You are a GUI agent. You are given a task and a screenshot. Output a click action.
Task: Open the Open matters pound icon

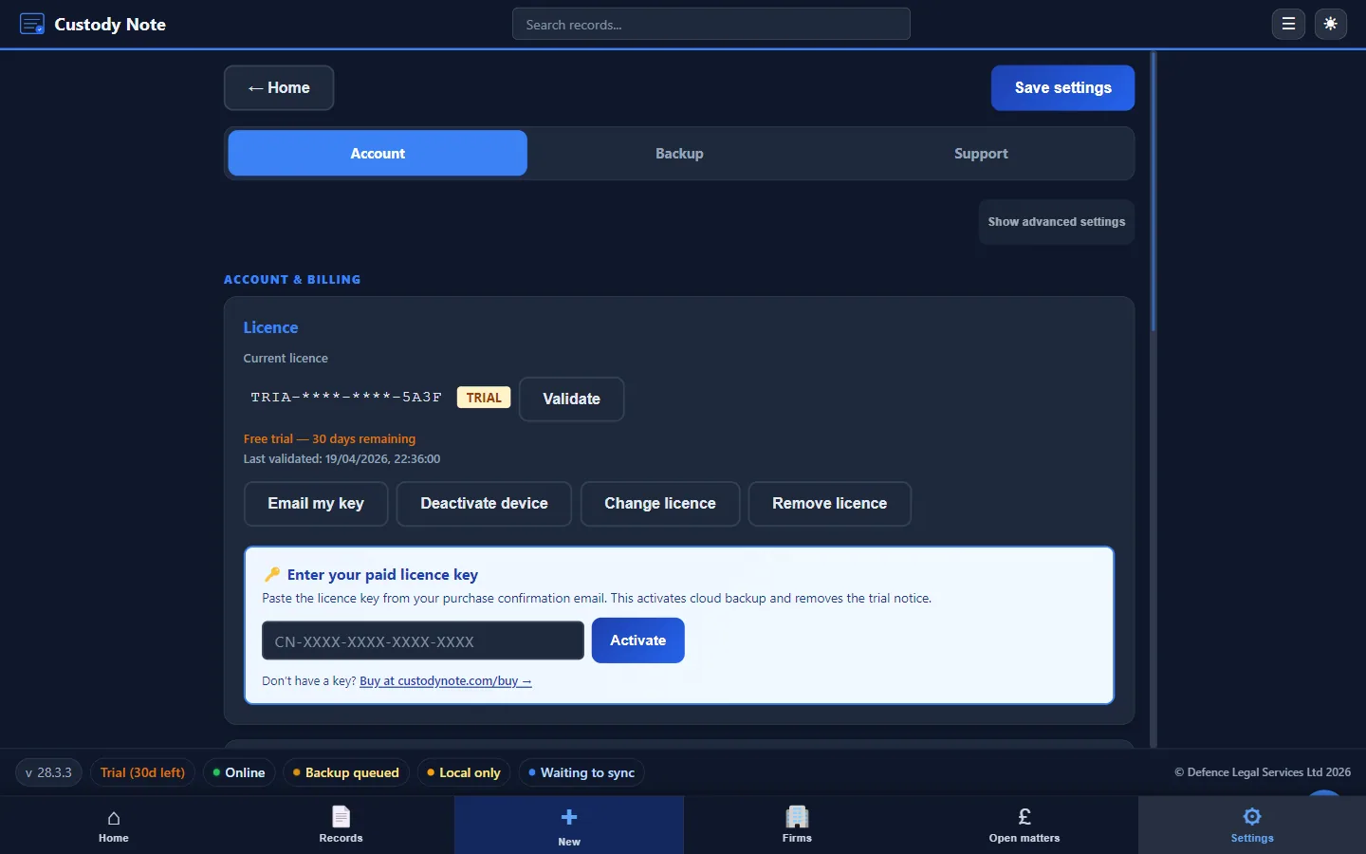pos(1024,826)
